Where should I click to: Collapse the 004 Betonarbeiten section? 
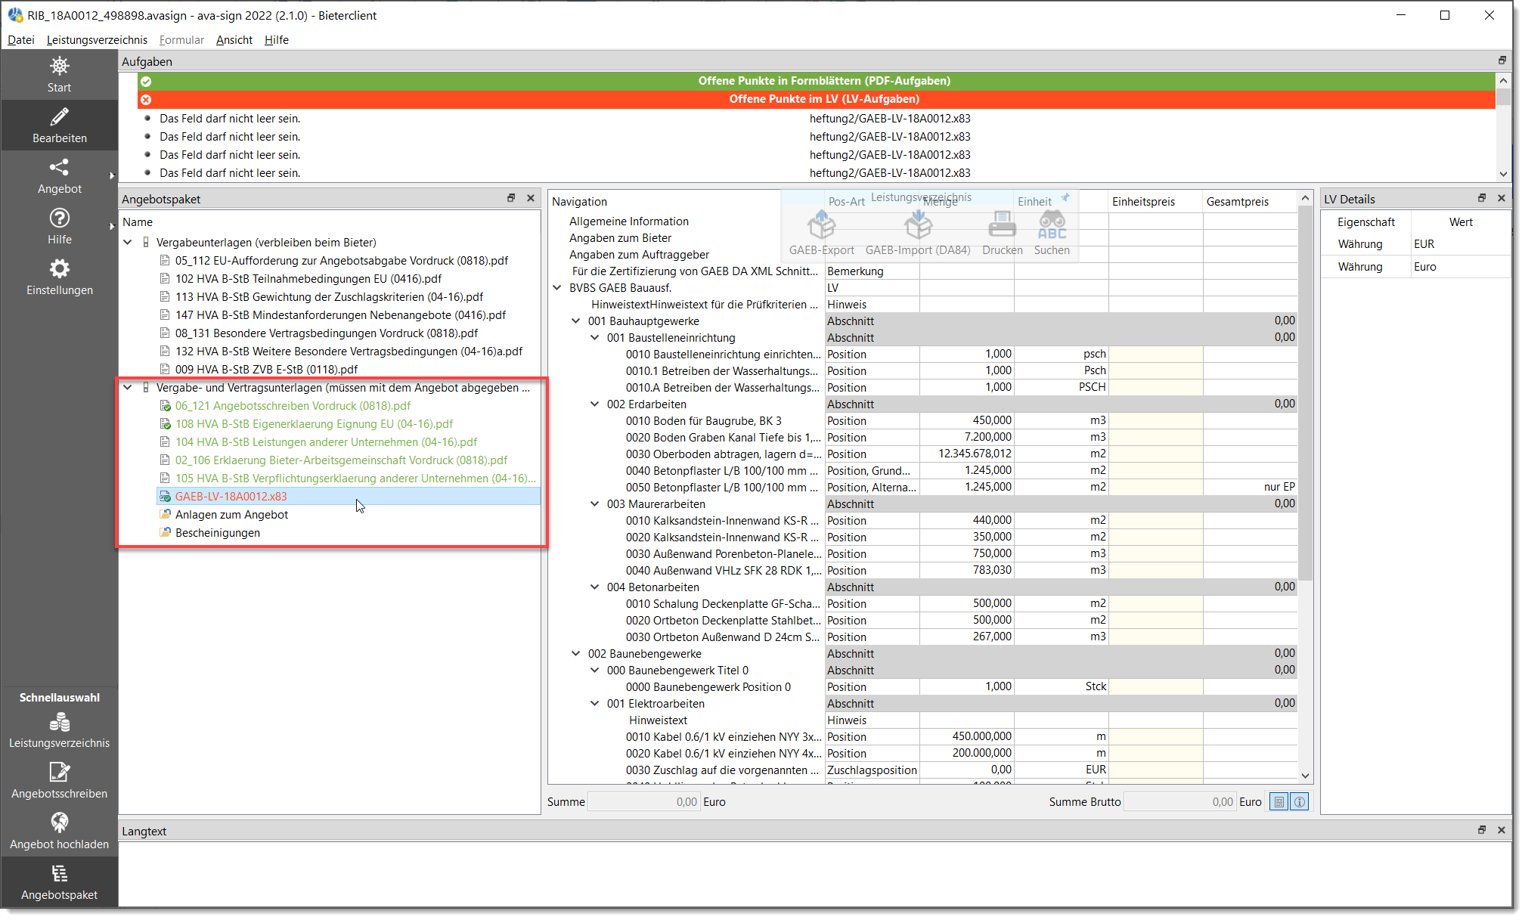tap(595, 587)
